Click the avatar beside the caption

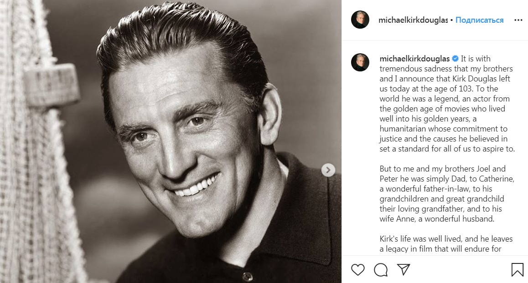point(360,62)
